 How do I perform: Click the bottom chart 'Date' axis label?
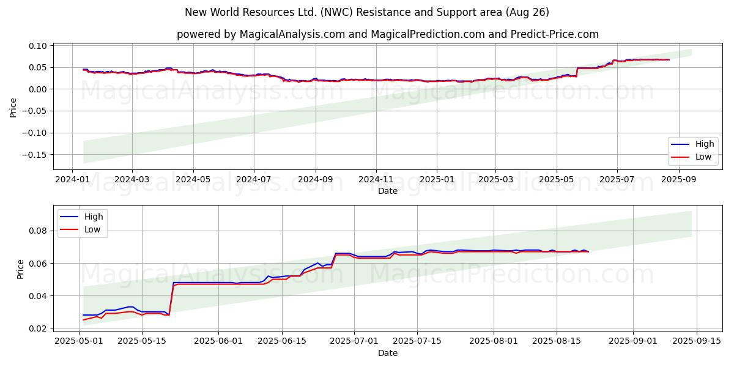(388, 353)
